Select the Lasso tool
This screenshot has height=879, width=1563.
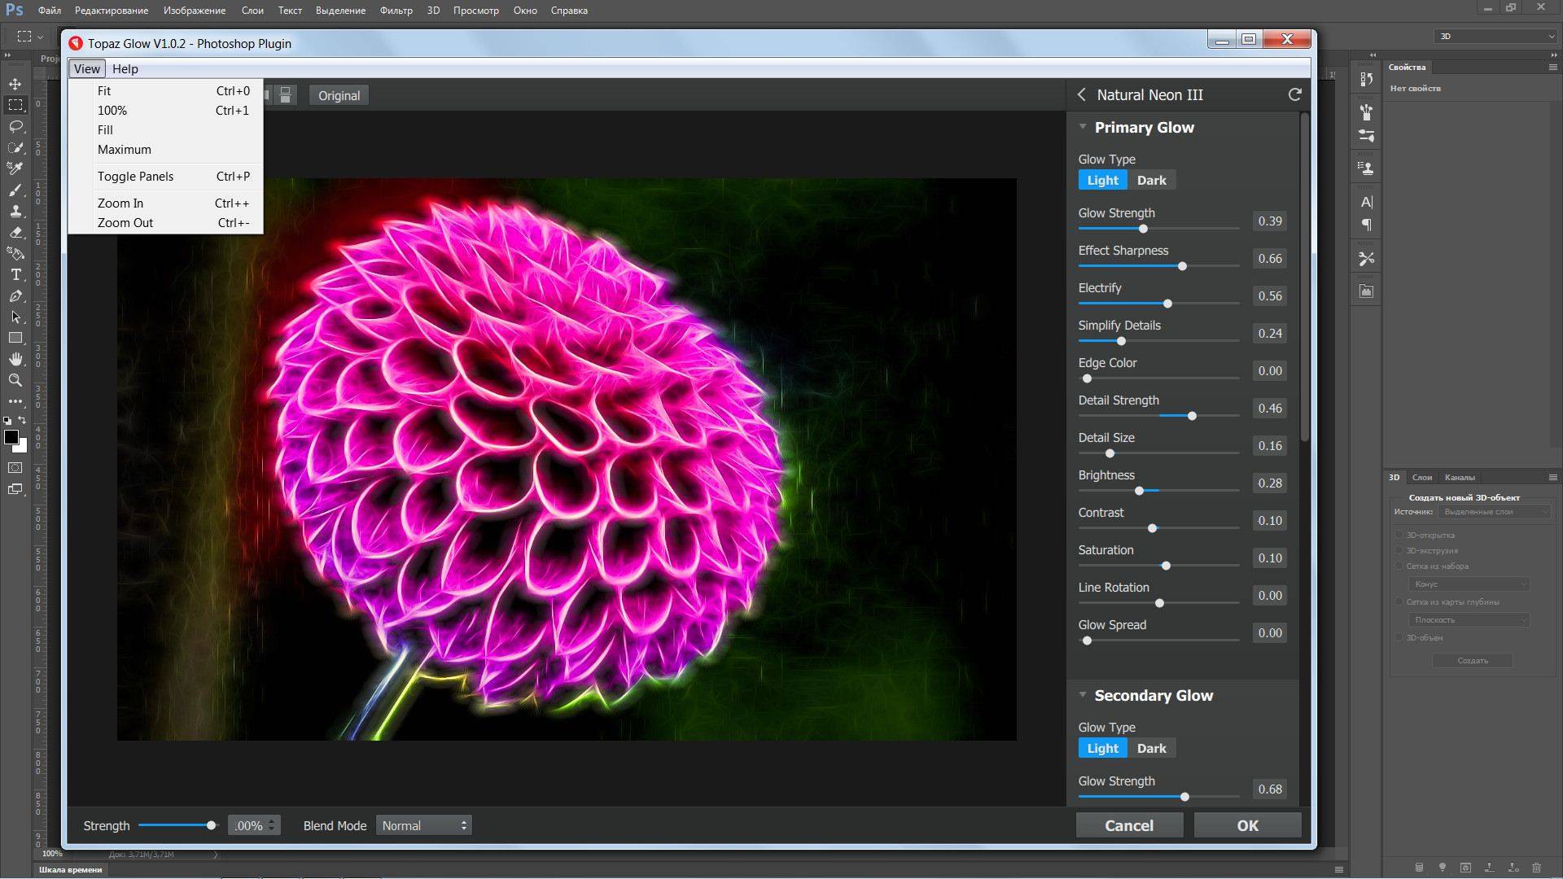(x=15, y=126)
